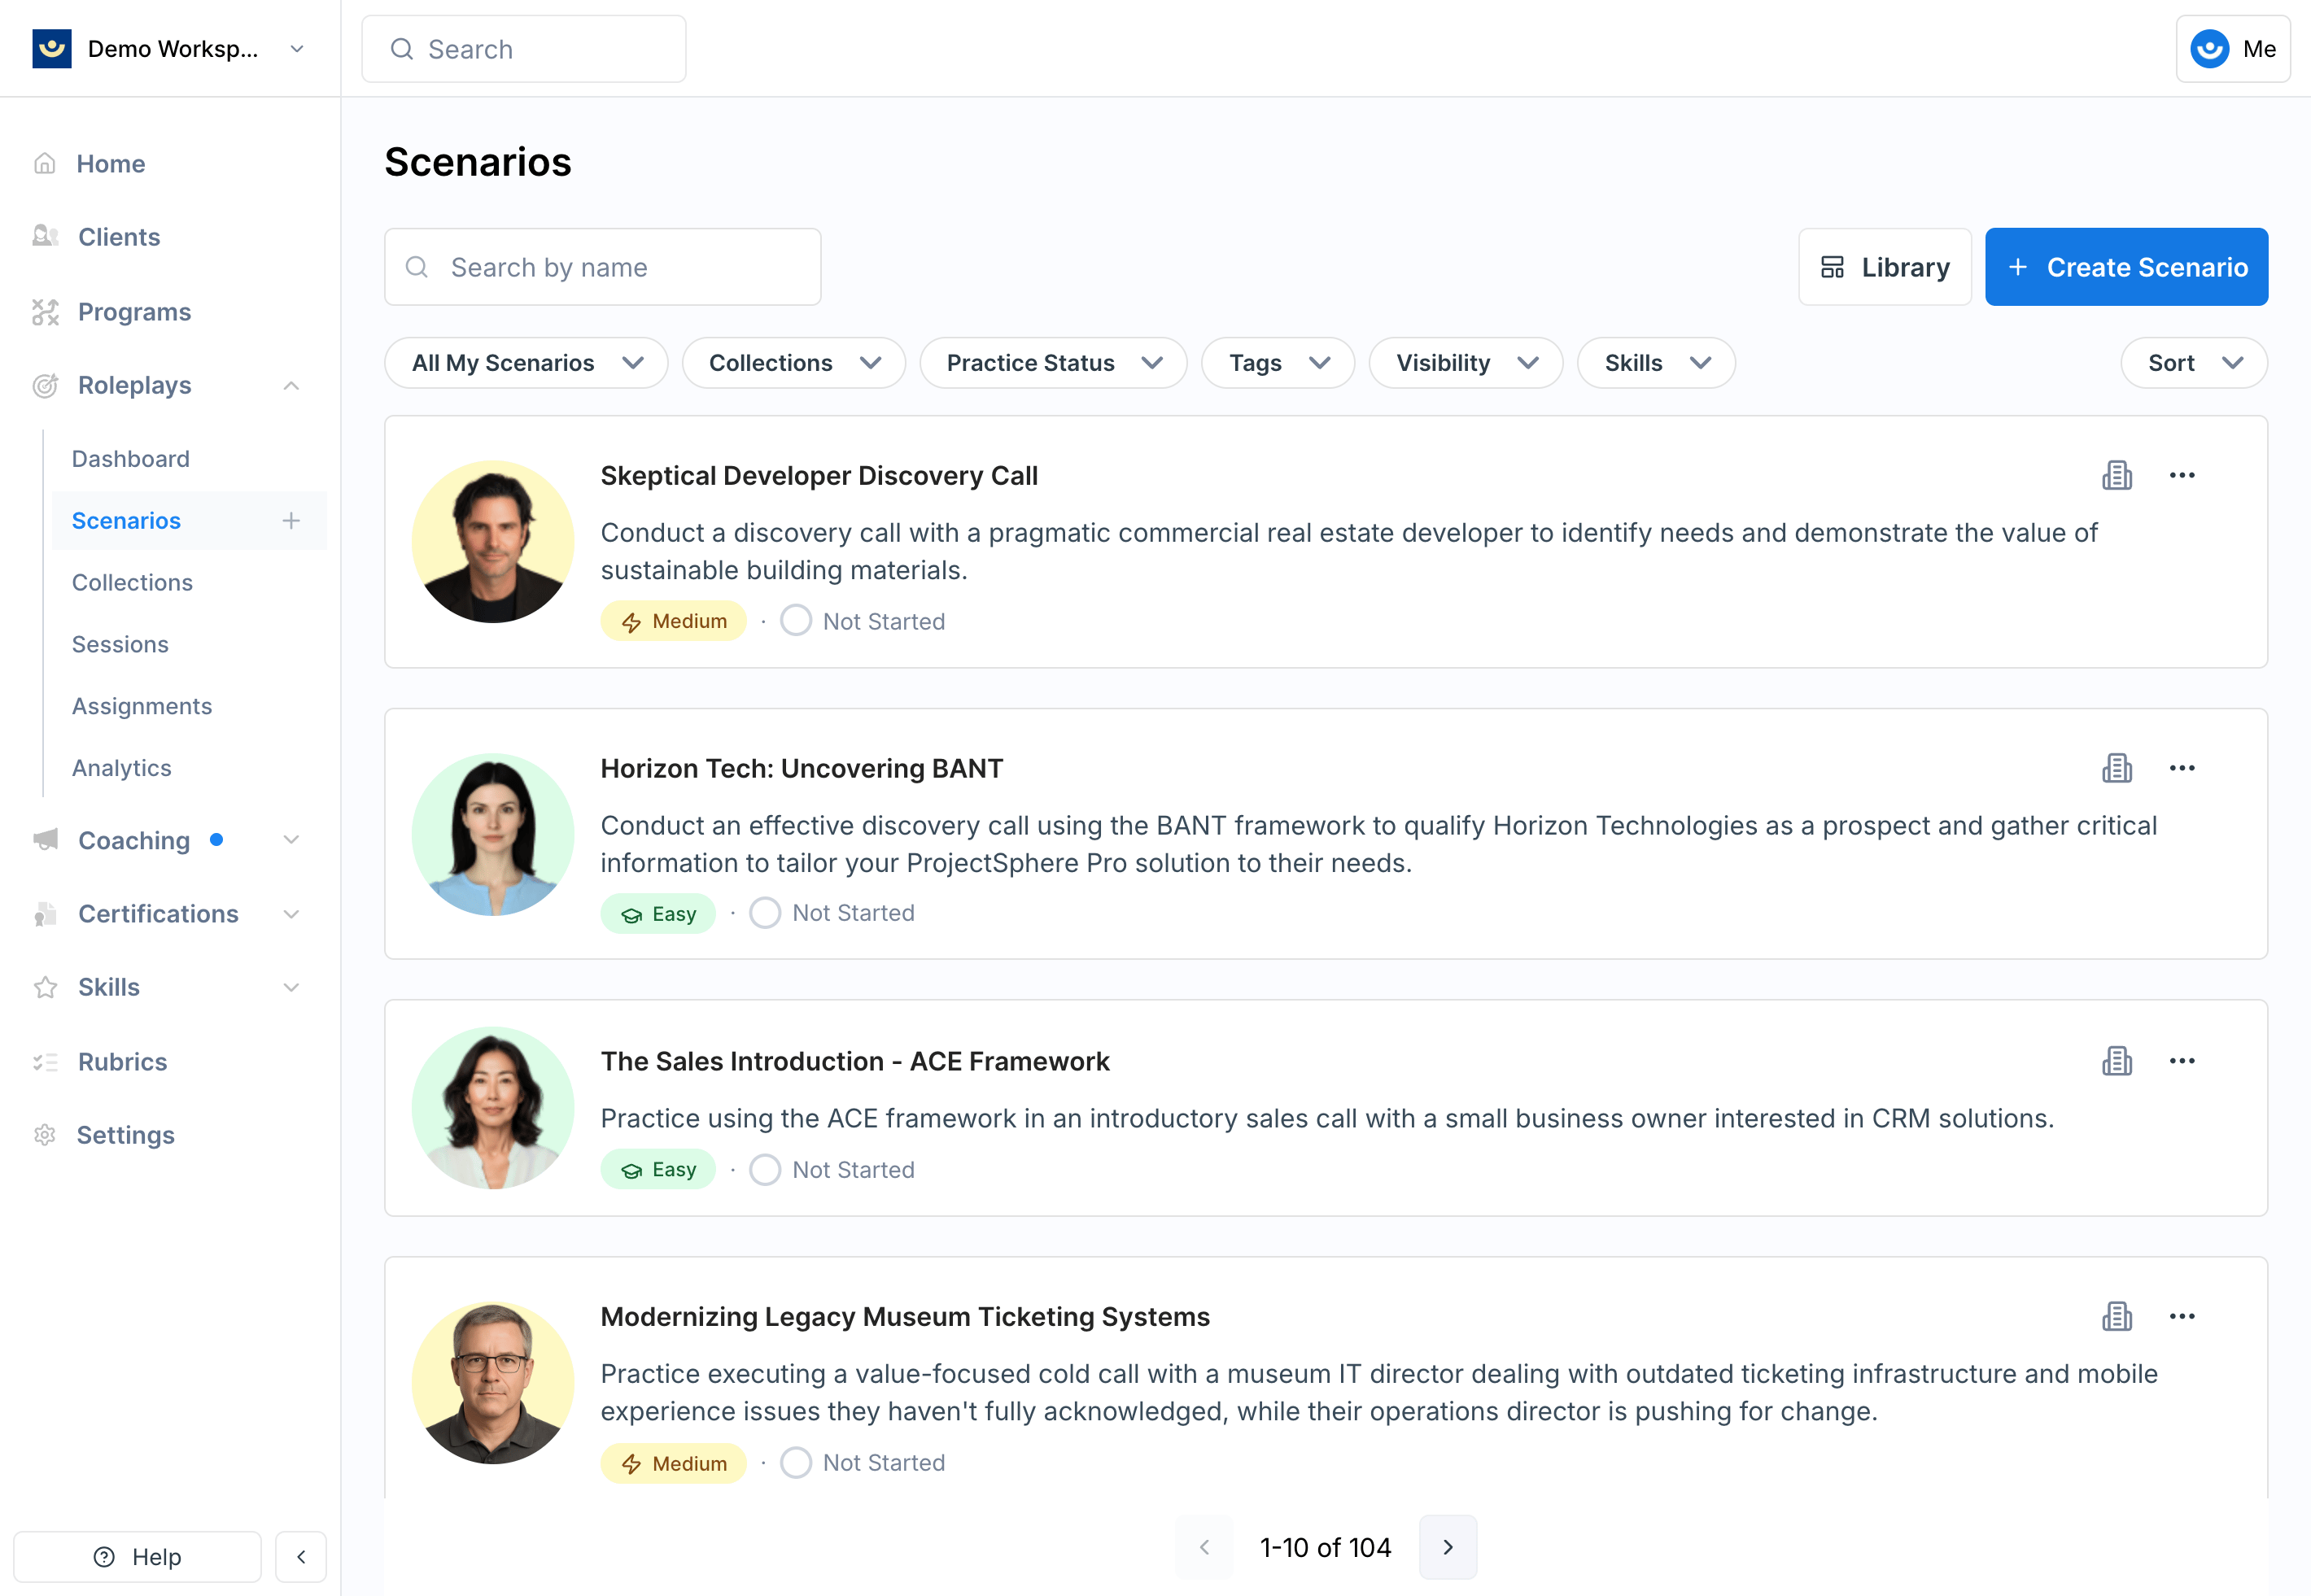2311x1596 pixels.
Task: Open Skeptical Developer Discovery Call scenario
Action: pyautogui.click(x=819, y=476)
